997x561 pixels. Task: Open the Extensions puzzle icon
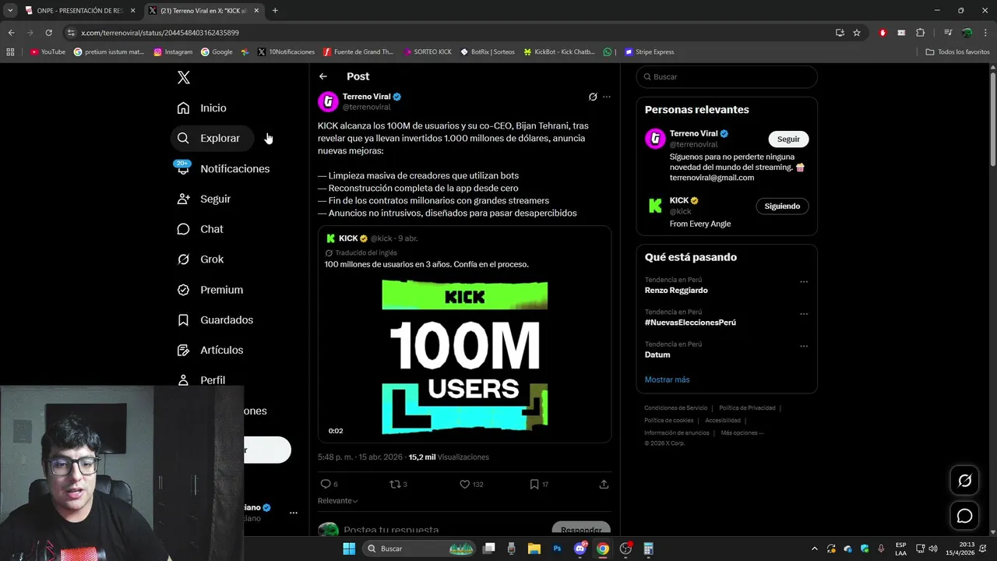click(920, 33)
